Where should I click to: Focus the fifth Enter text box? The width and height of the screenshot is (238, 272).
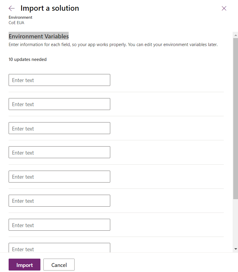(59, 176)
